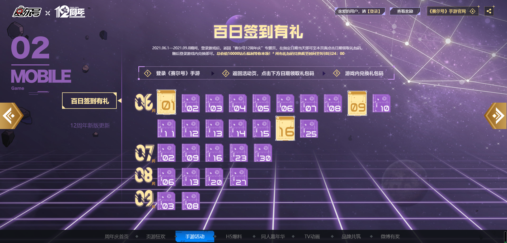Open the 微博有奖 bottom navigation tab
Screen dimensions: 507x243
click(x=390, y=236)
